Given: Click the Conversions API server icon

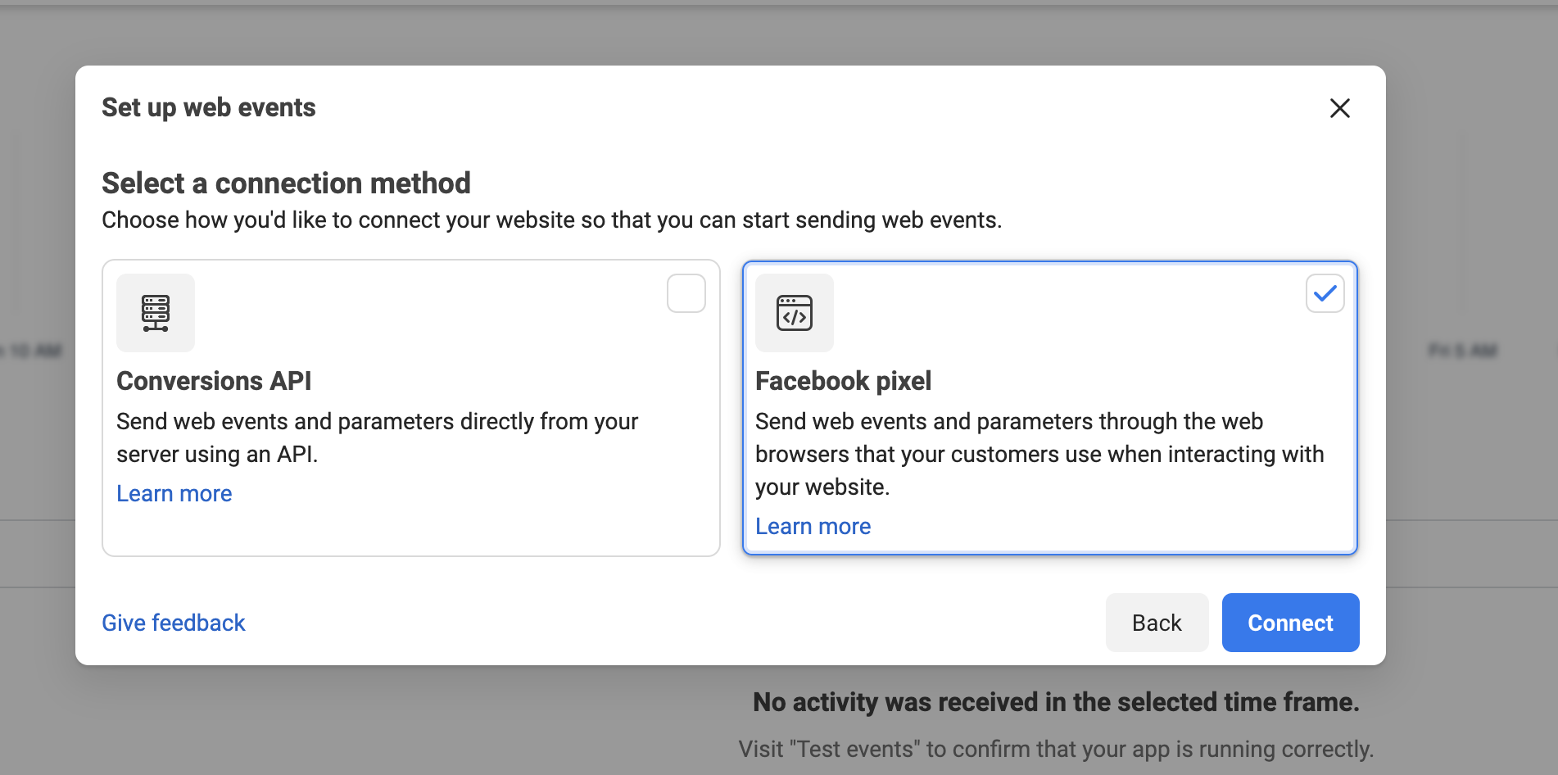Looking at the screenshot, I should click(x=156, y=313).
